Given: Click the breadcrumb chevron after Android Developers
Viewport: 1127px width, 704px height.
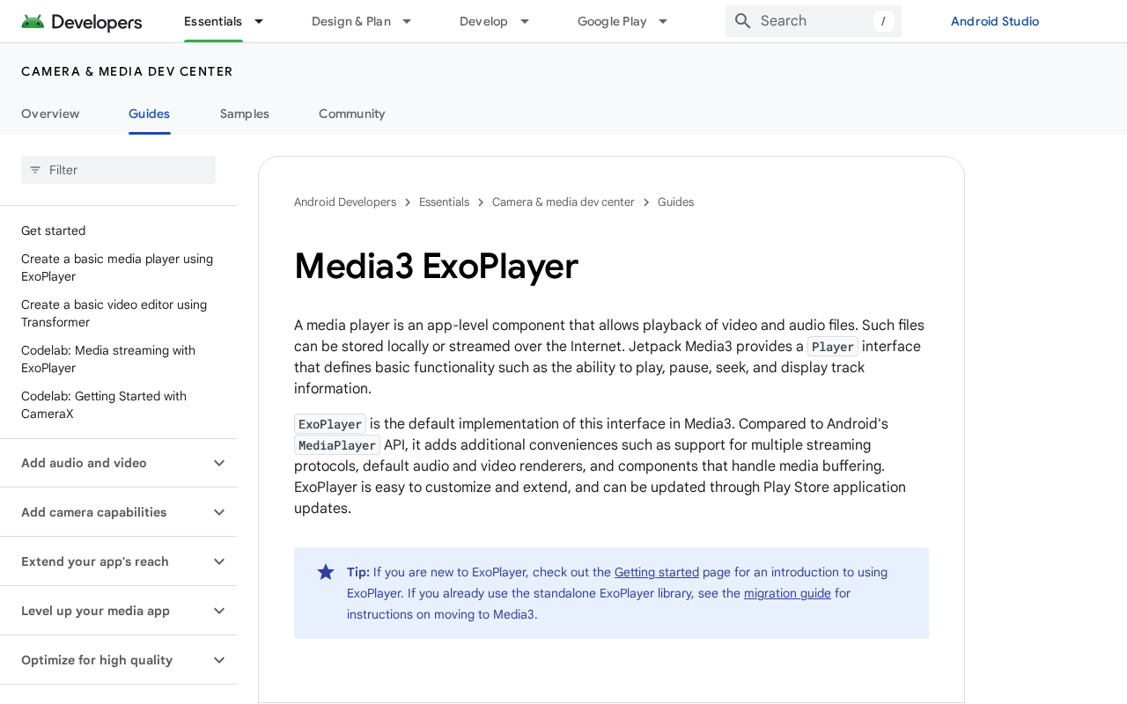Looking at the screenshot, I should click(x=408, y=202).
